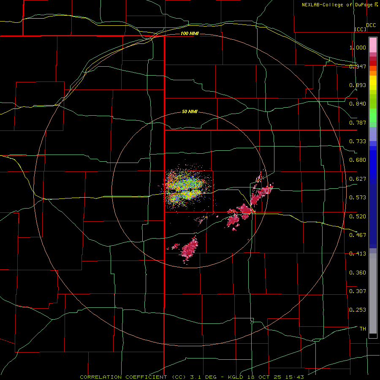Click the [CC] label above the color bar
The height and width of the screenshot is (380, 380).
click(361, 29)
